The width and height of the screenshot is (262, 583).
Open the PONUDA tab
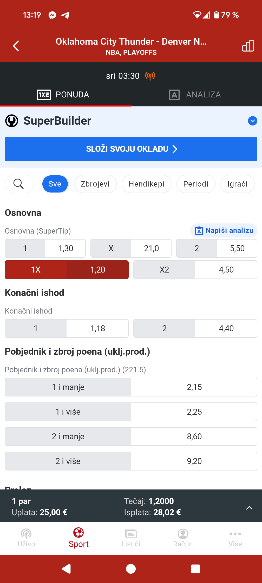(x=63, y=95)
